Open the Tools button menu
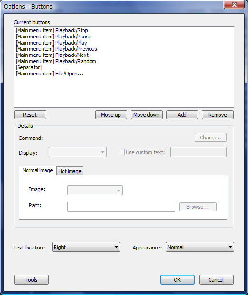The width and height of the screenshot is (248, 295). (x=31, y=279)
